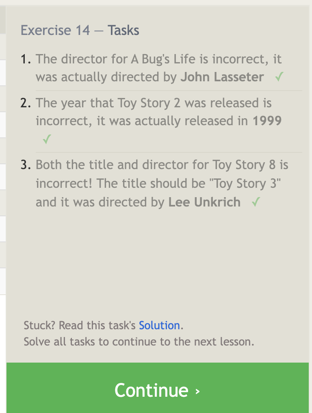Viewport: 312px width, 413px height.
Task: Click the bold year 1999
Action: [x=267, y=121]
